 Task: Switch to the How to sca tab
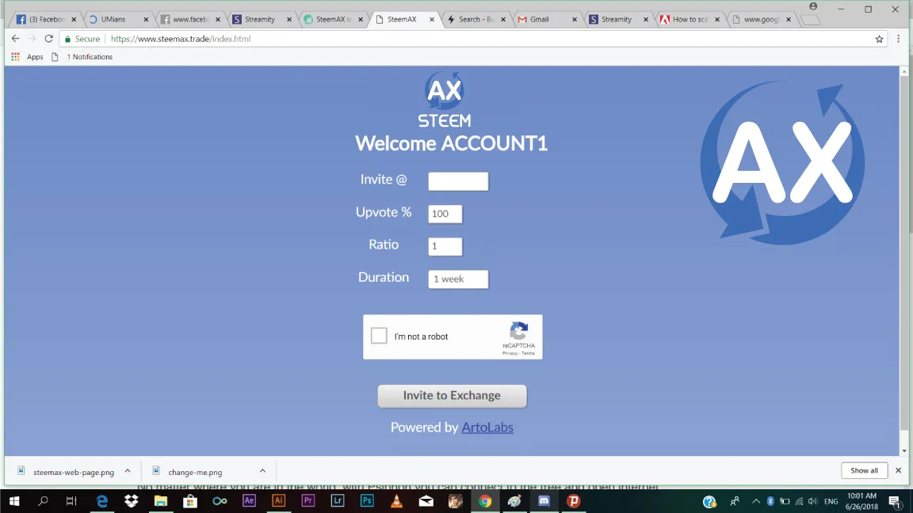pyautogui.click(x=690, y=19)
